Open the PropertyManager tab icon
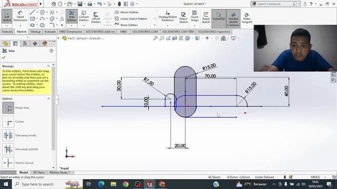 (15, 44)
